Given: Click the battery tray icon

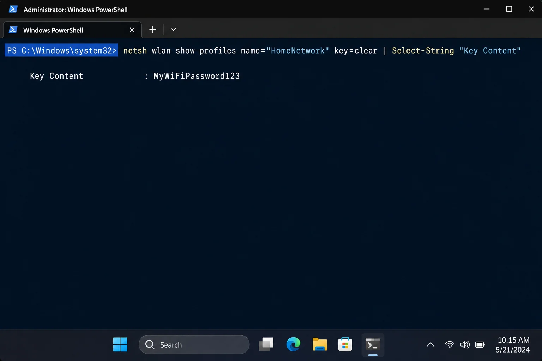Looking at the screenshot, I should tap(480, 344).
